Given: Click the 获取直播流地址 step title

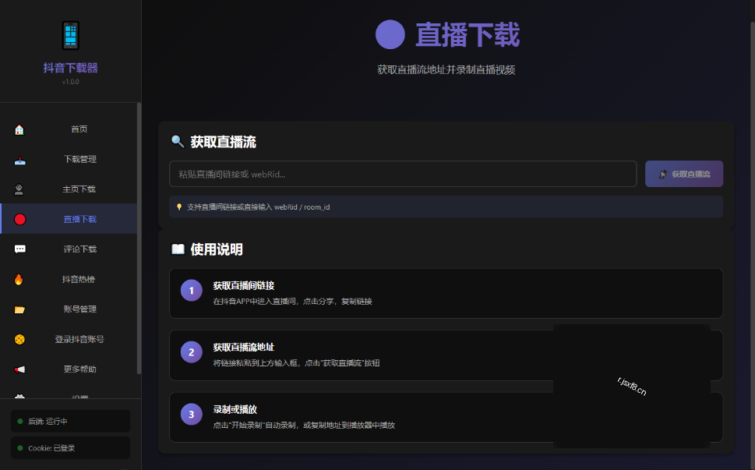Looking at the screenshot, I should [244, 347].
